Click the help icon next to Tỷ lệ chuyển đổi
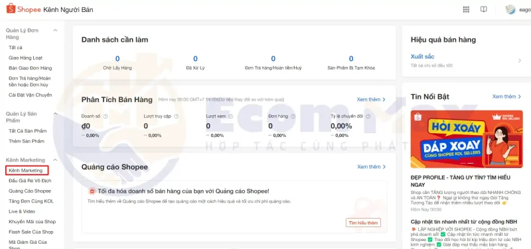531x249 pixels. [368, 117]
